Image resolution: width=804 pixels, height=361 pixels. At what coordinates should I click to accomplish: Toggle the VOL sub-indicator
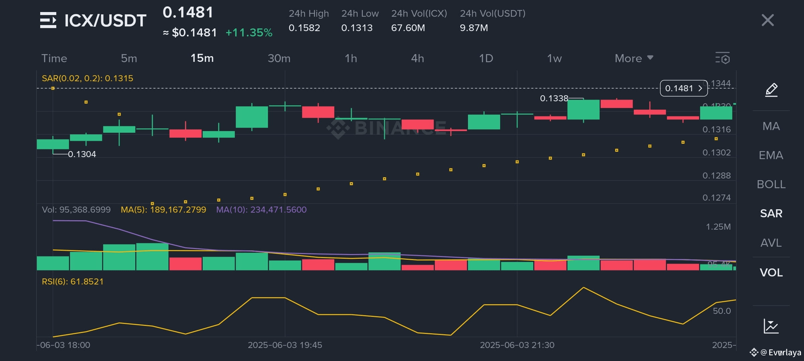pos(771,272)
